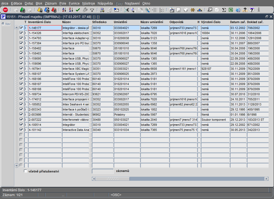This screenshot has width=274, height=199.
Task: Click the ship's wheel icon
Action: (x=192, y=10)
